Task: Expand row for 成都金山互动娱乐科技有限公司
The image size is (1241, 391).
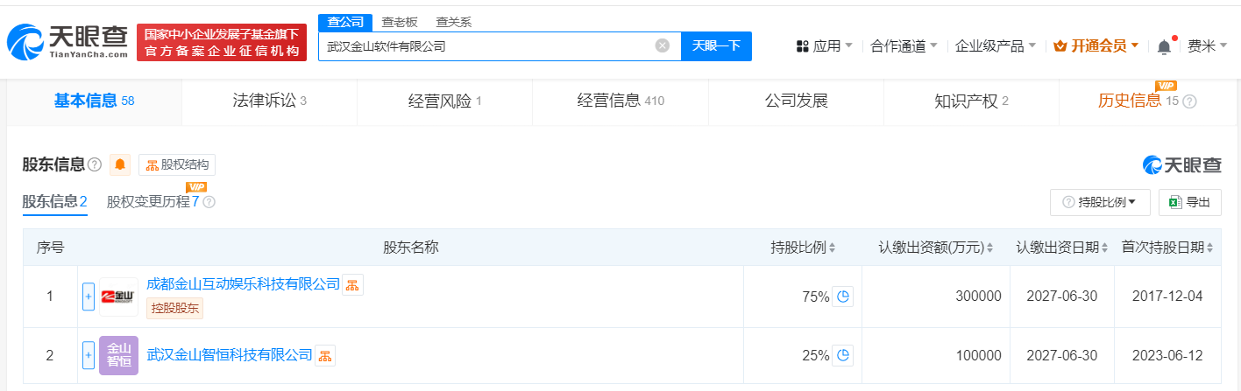Action: 88,297
